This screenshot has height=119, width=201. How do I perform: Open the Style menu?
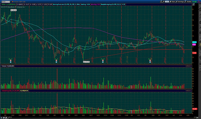172,2
